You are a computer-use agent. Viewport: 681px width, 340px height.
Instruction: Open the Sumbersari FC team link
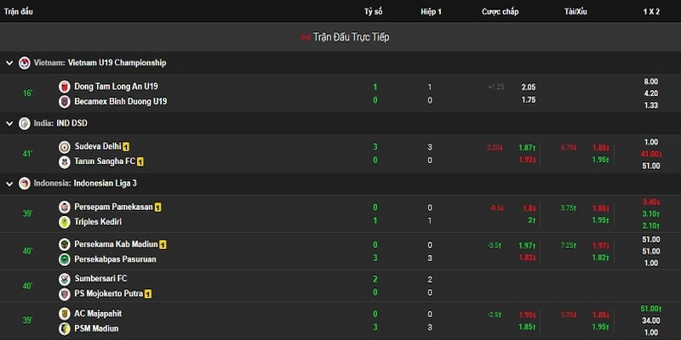[100, 279]
